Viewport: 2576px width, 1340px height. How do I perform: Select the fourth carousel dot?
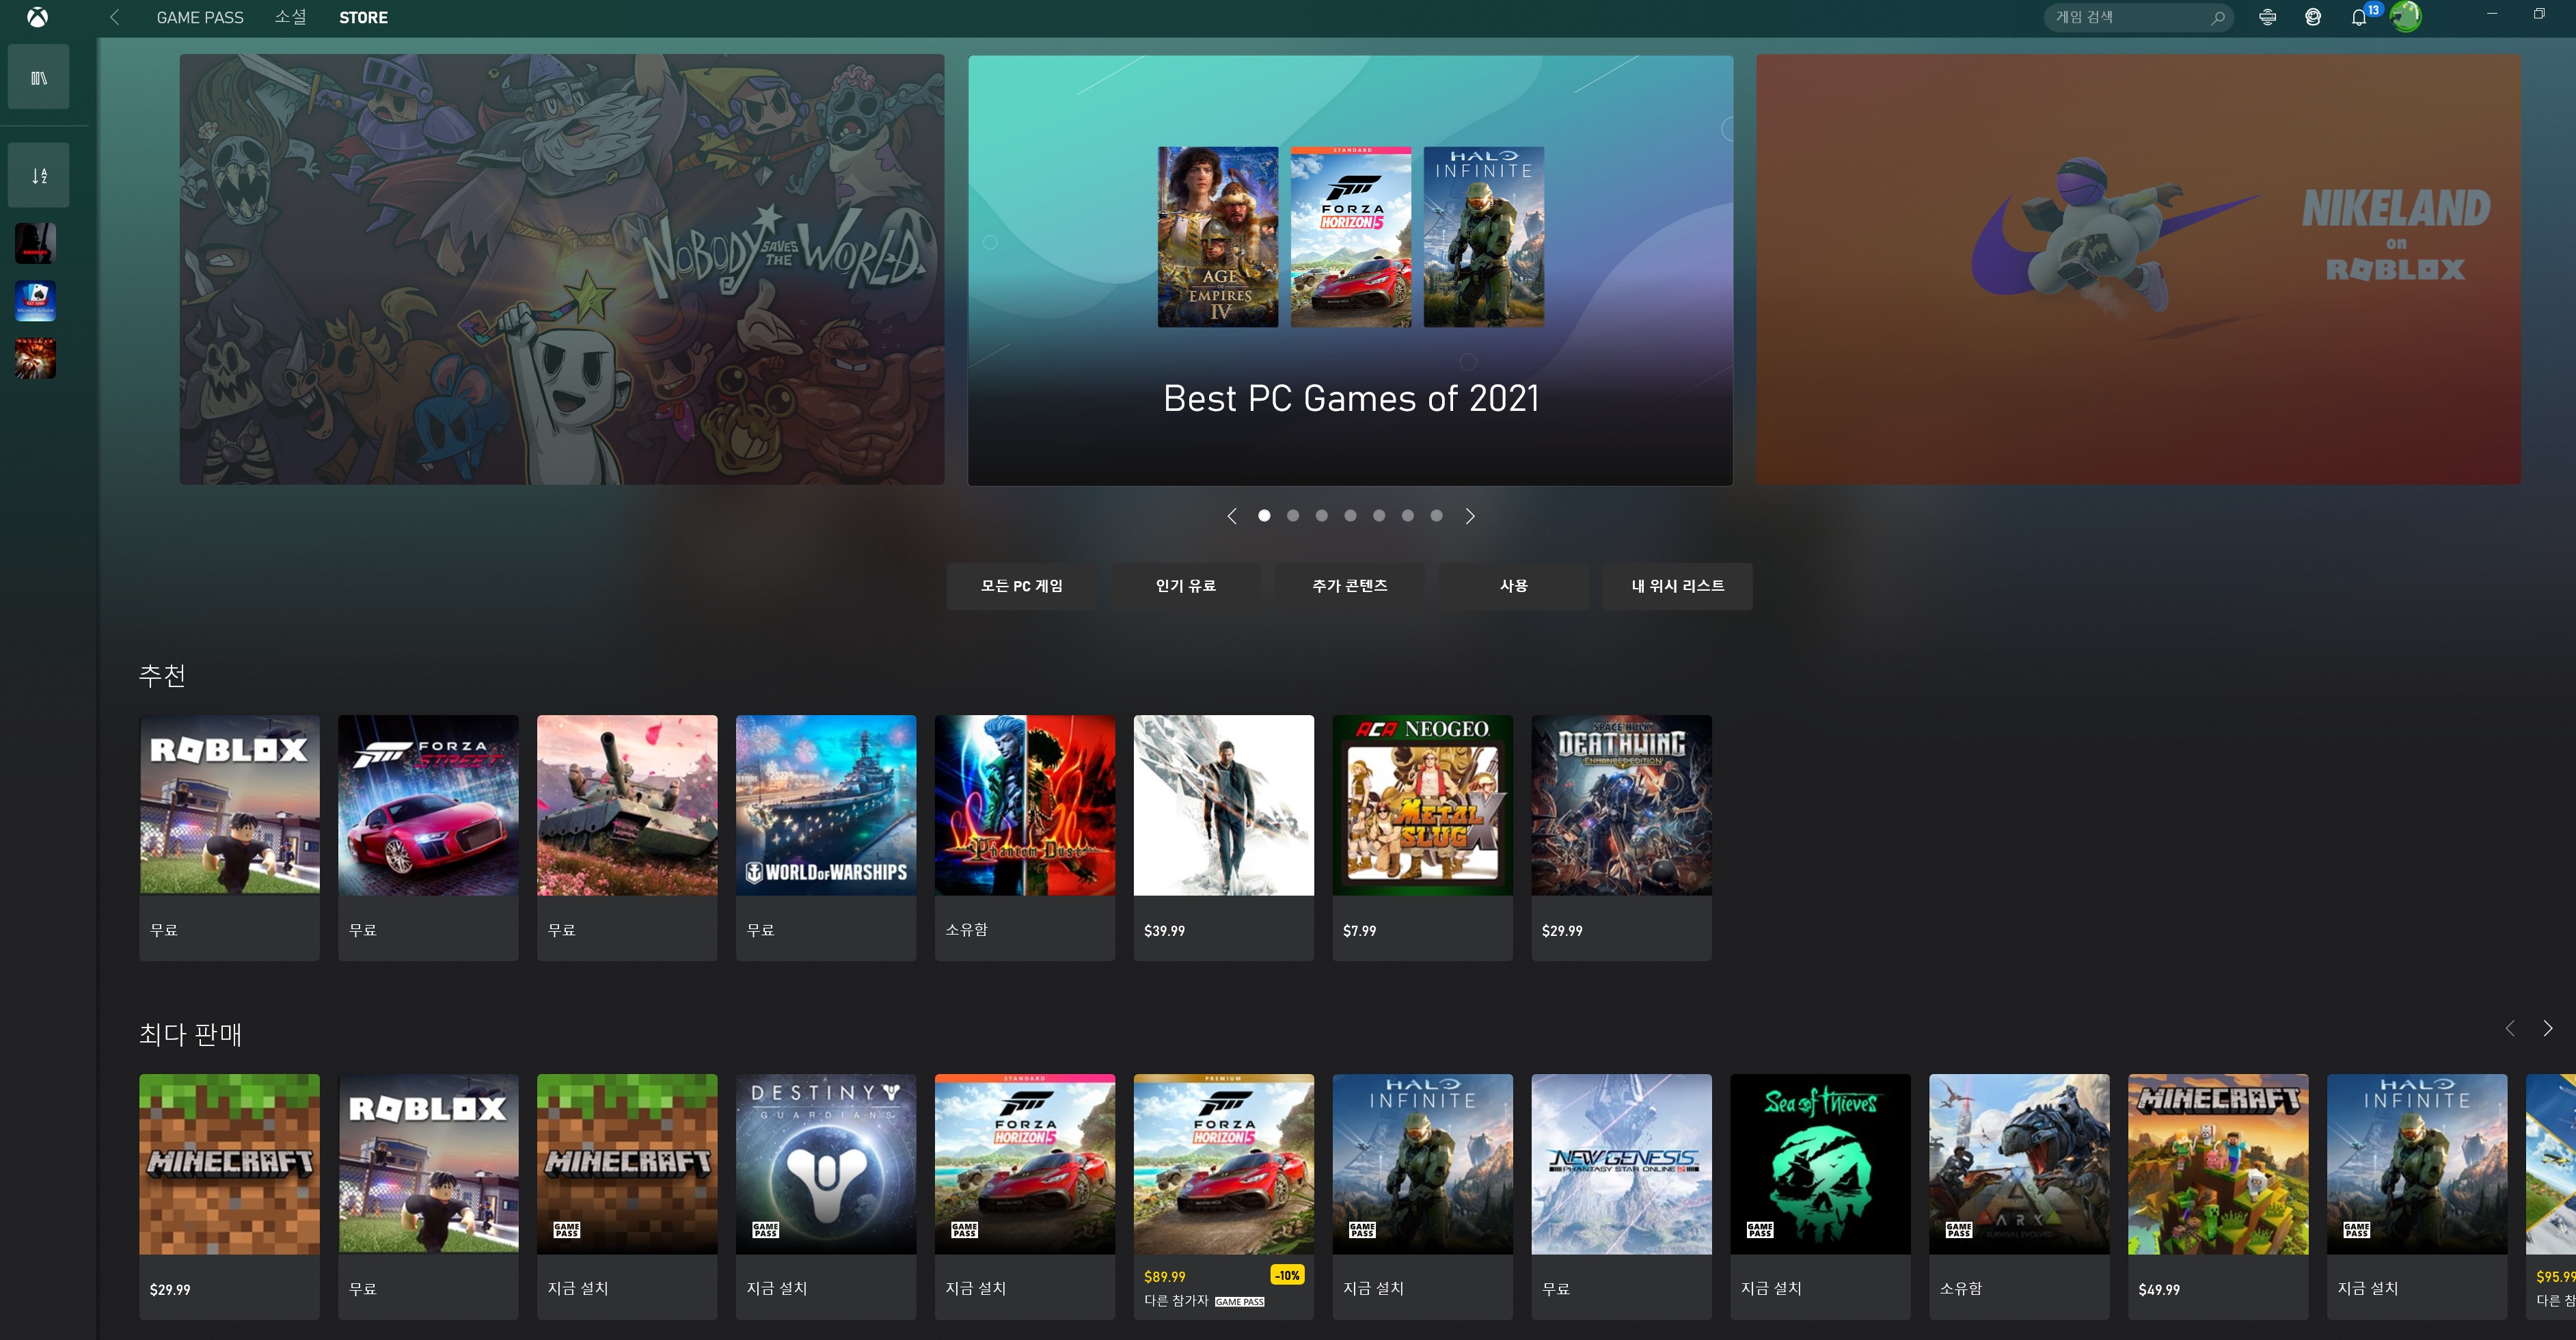point(1351,516)
